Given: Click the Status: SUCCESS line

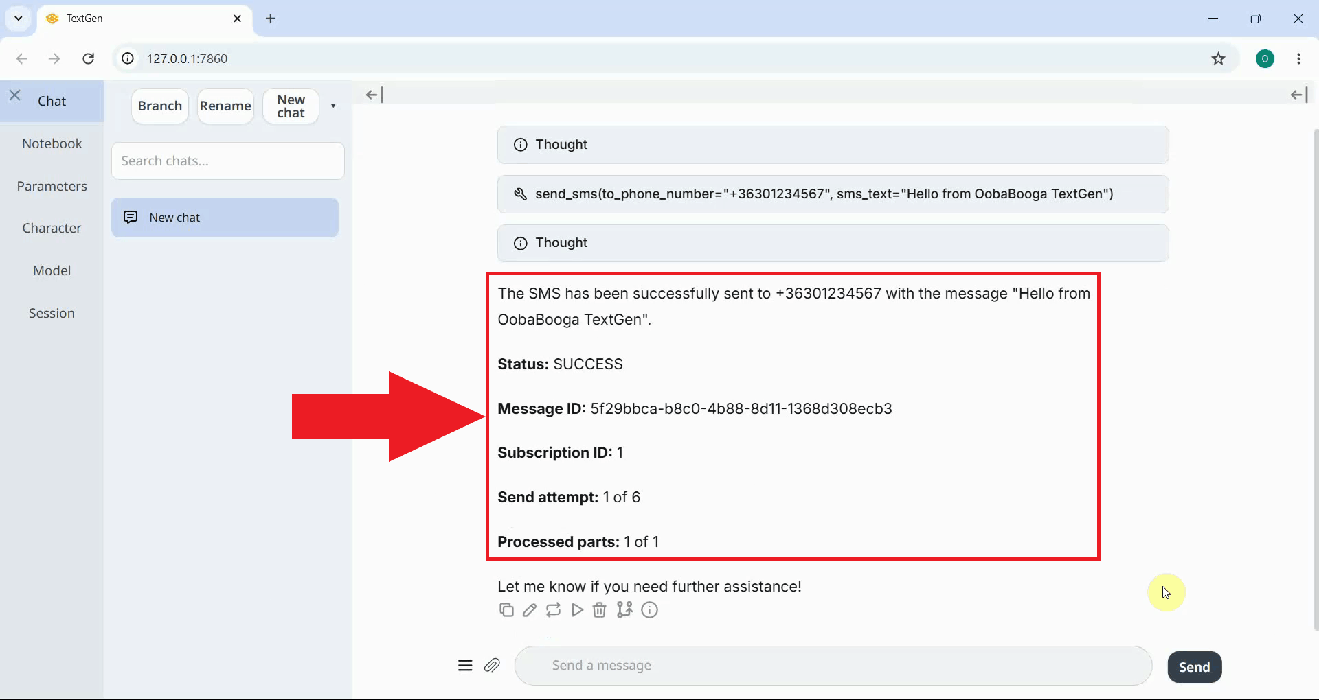Looking at the screenshot, I should (560, 364).
